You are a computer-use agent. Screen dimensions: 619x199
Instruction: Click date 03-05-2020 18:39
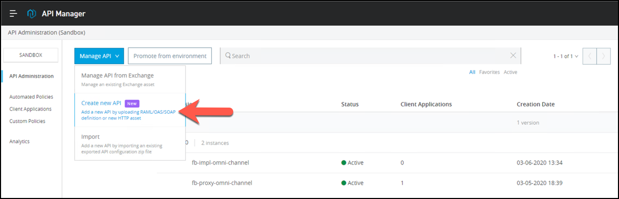coord(540,183)
